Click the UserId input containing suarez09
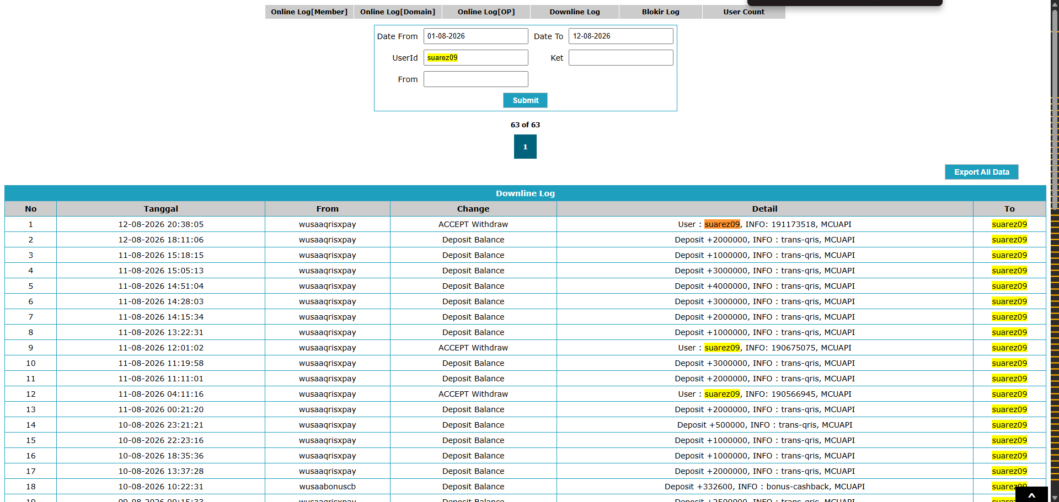The image size is (1059, 502). pos(475,58)
